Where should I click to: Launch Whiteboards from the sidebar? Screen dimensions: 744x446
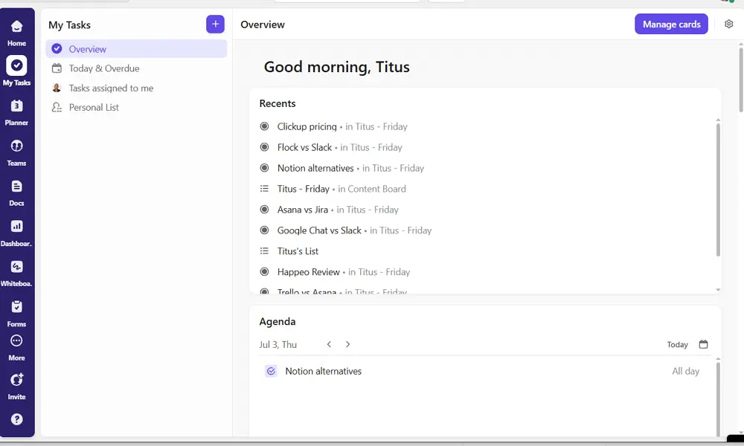pos(16,274)
